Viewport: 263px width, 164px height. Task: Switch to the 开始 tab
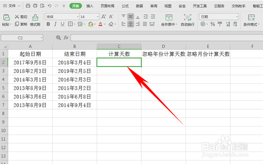point(75,6)
